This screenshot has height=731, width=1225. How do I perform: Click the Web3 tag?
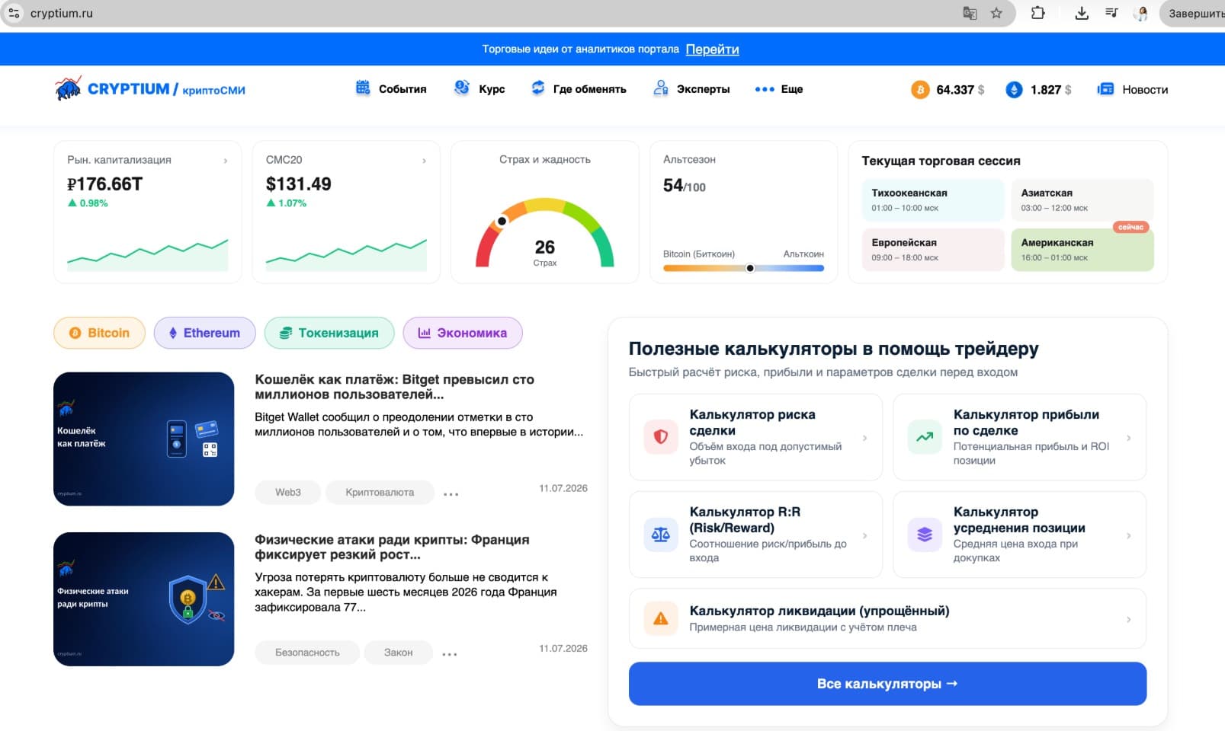pyautogui.click(x=288, y=493)
